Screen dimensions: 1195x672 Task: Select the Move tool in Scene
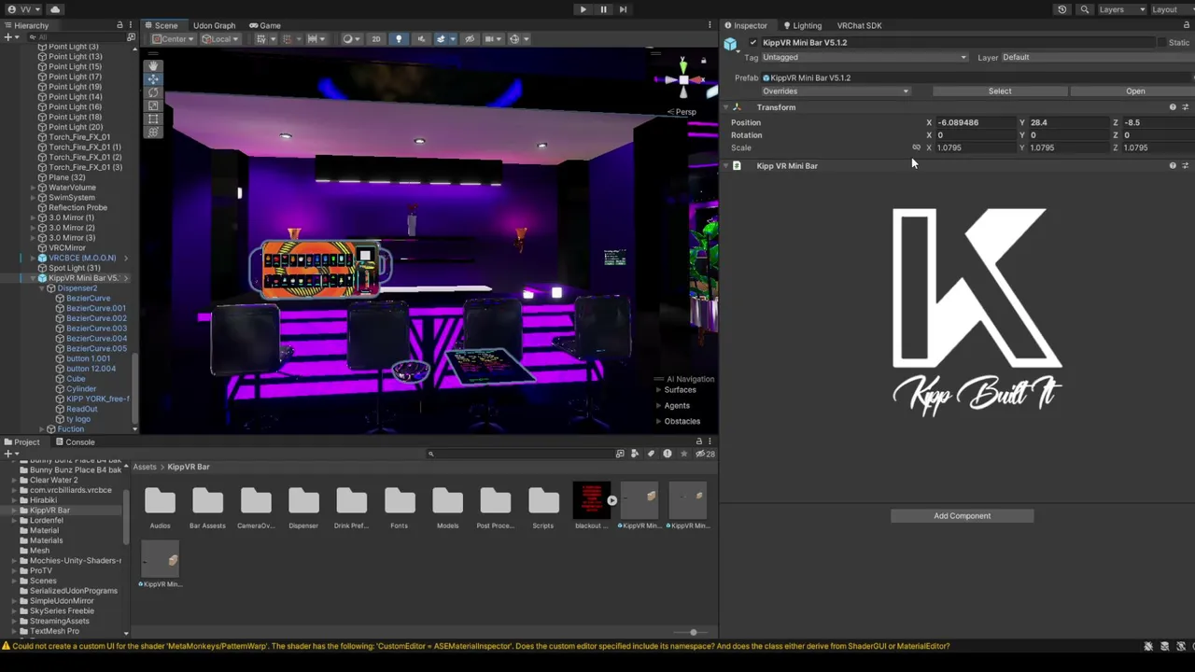click(x=153, y=79)
